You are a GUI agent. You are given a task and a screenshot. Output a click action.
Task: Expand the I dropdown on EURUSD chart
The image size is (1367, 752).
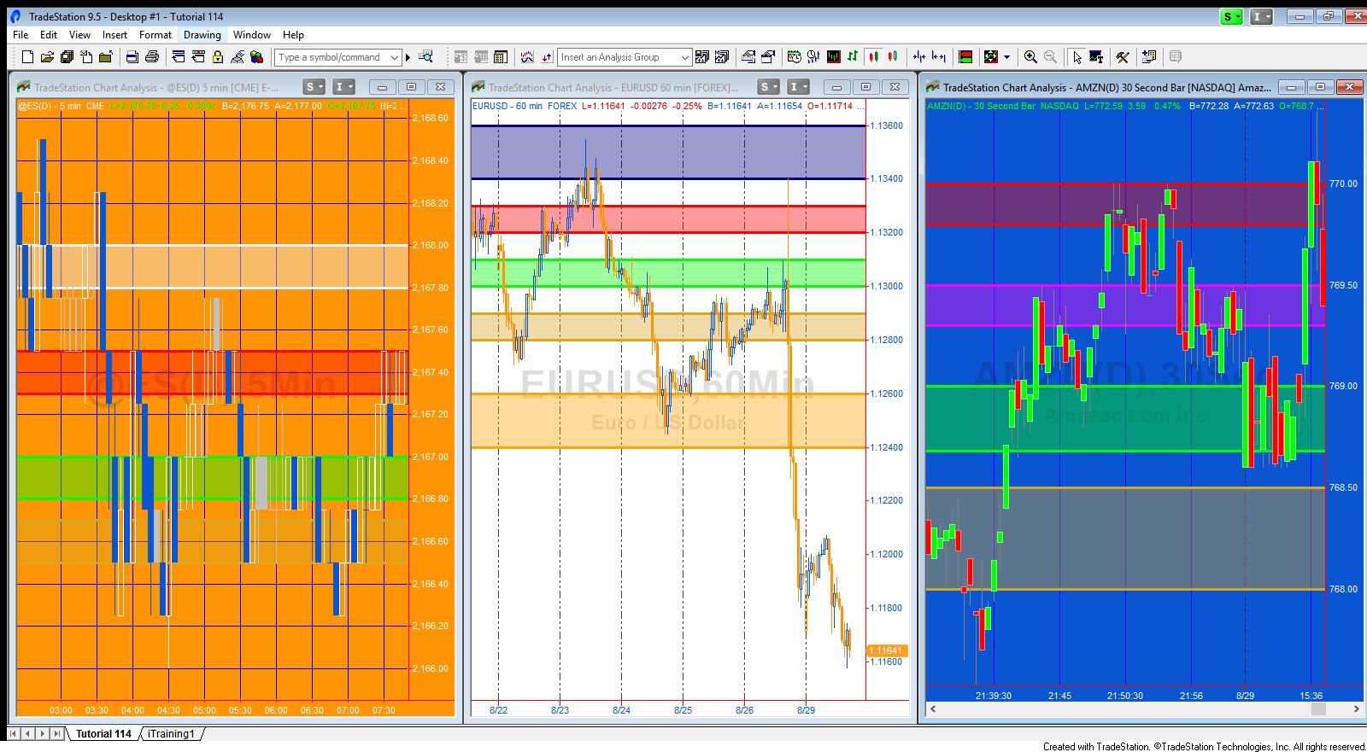(x=798, y=87)
